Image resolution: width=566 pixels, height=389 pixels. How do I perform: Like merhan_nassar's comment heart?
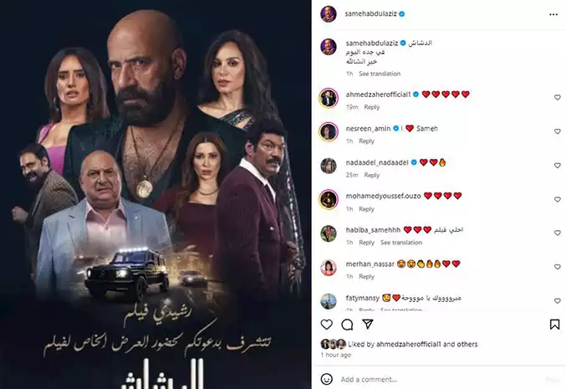click(x=558, y=267)
